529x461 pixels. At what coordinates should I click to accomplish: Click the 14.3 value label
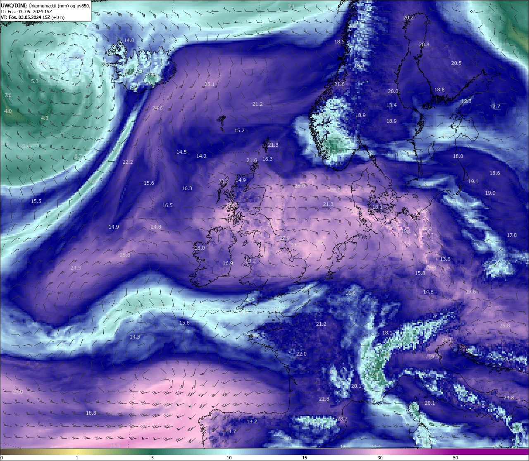[135, 337]
